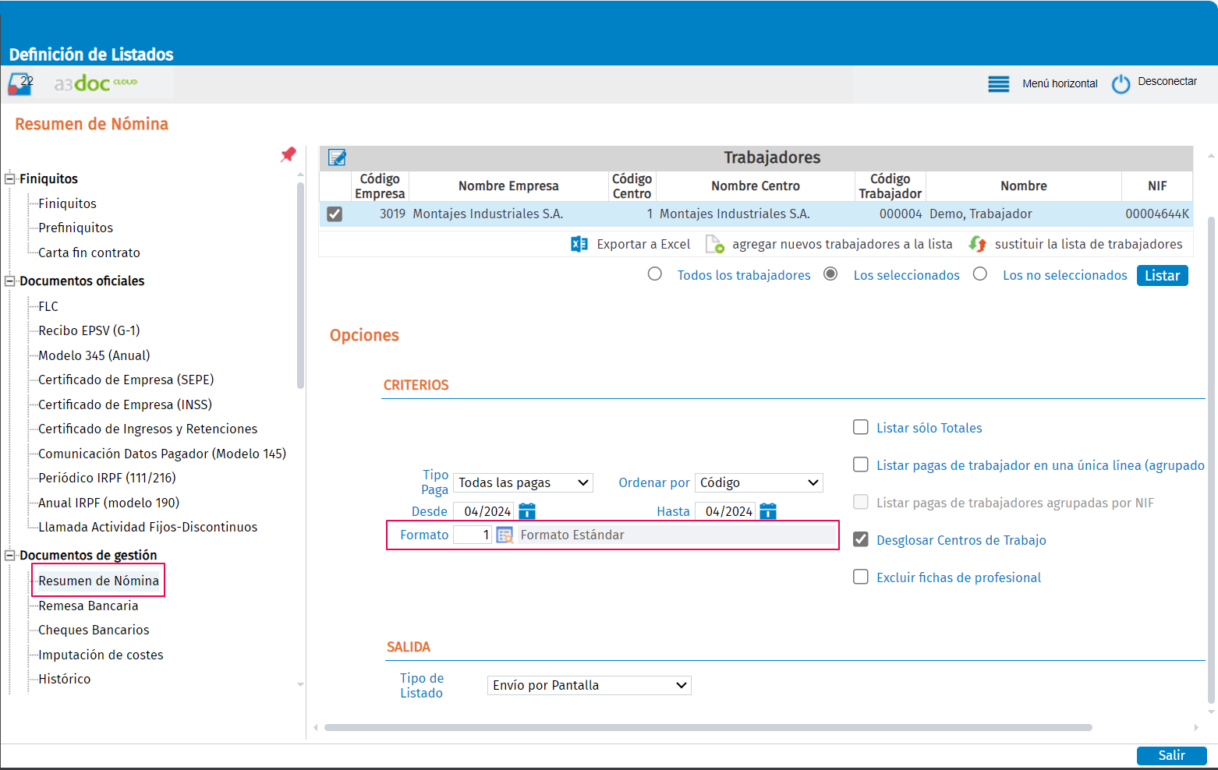Open Histórico in tree

pos(64,679)
